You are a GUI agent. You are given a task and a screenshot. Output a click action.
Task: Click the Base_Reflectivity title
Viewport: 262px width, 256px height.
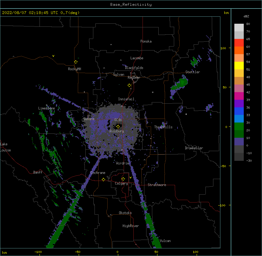[x=131, y=5]
